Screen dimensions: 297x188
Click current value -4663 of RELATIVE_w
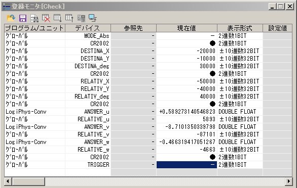point(187,150)
